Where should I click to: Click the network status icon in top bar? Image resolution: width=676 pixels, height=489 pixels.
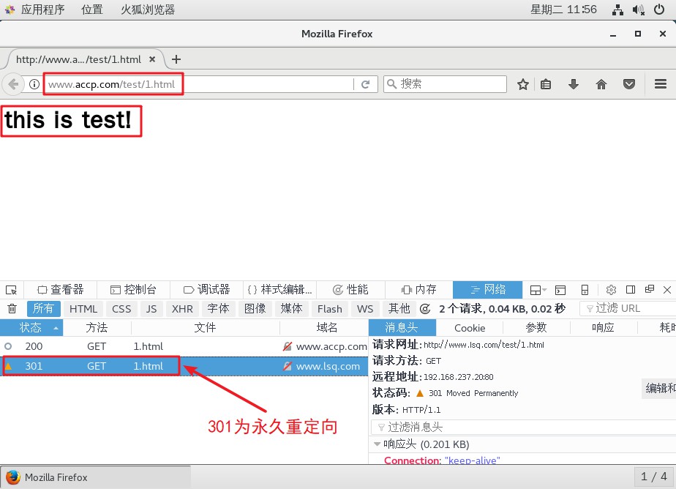[617, 10]
